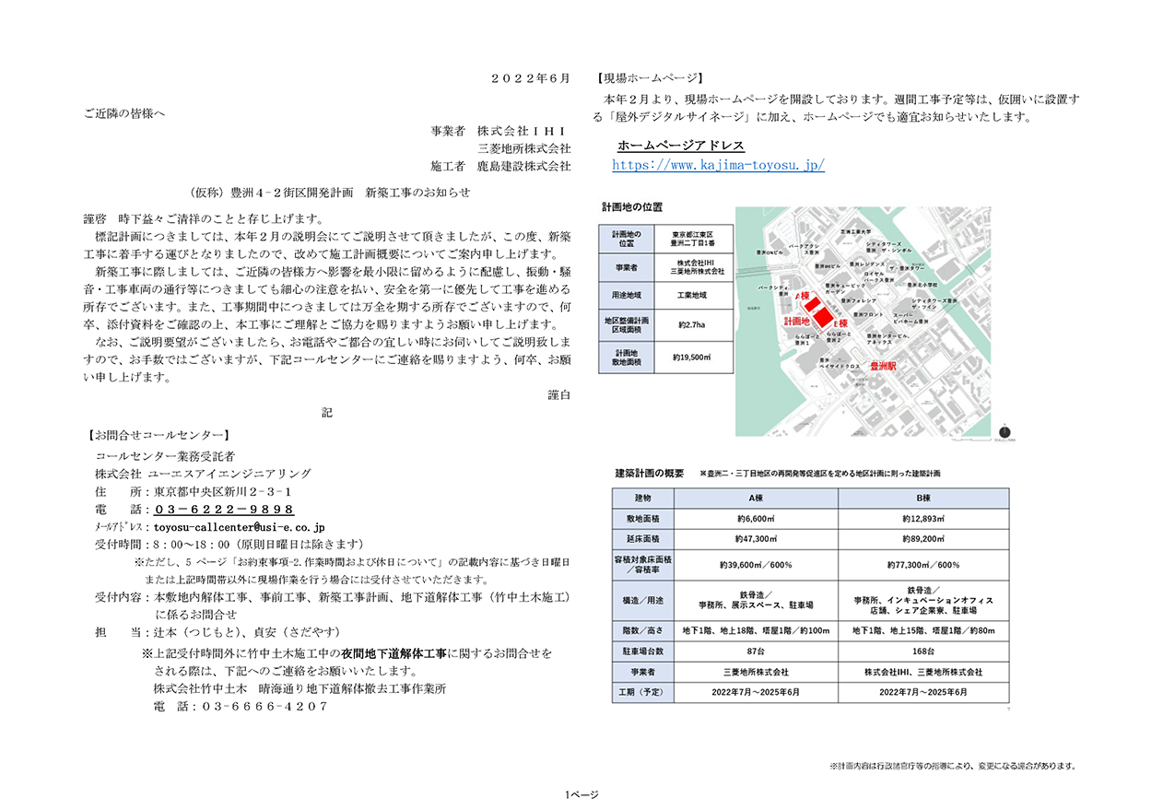1163x810 pixels.
Task: Click the toyosu-callcenter@usi-e.co.jp email address
Action: (x=240, y=527)
